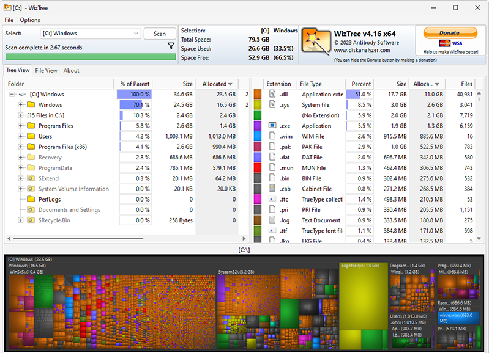Expand the Program Files (x86) node
Screen dimensions: 489x353
tap(21, 147)
